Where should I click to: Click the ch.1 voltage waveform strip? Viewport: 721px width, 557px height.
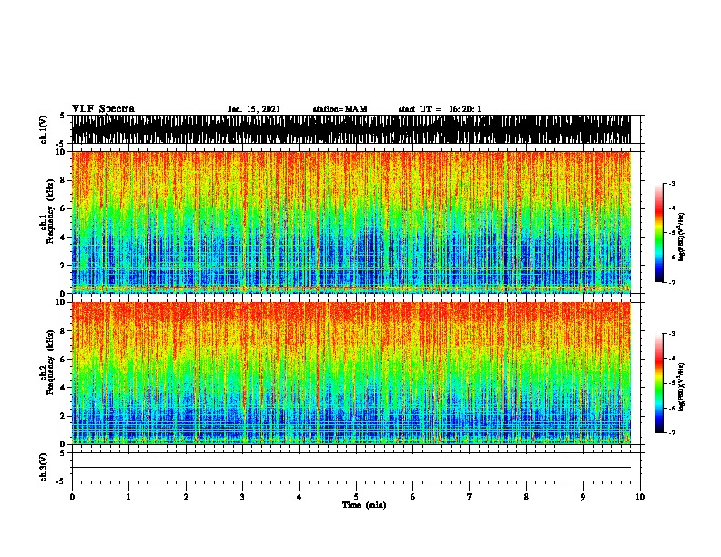(x=351, y=129)
